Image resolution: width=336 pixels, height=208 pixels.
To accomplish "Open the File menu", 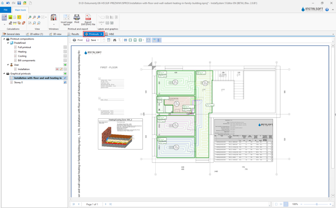I will click(6, 9).
